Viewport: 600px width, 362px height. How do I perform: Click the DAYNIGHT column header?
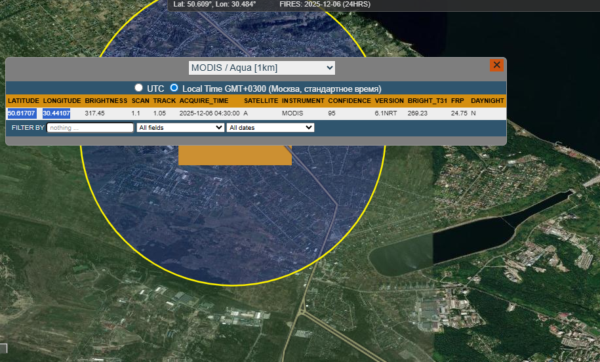coord(487,101)
